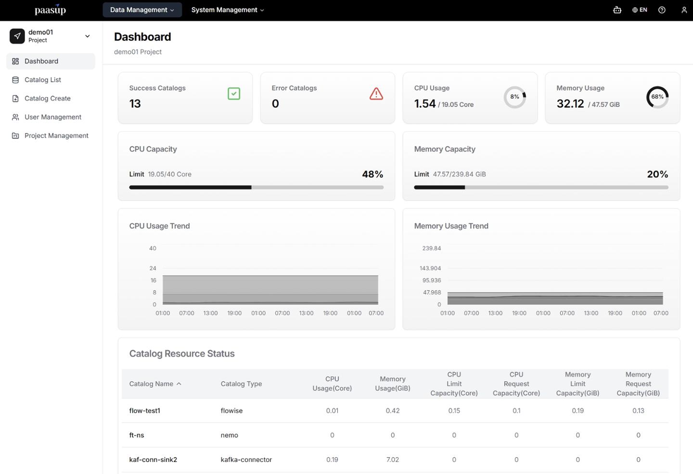693x474 pixels.
Task: Go to Dashboard in the sidebar
Action: click(x=51, y=61)
